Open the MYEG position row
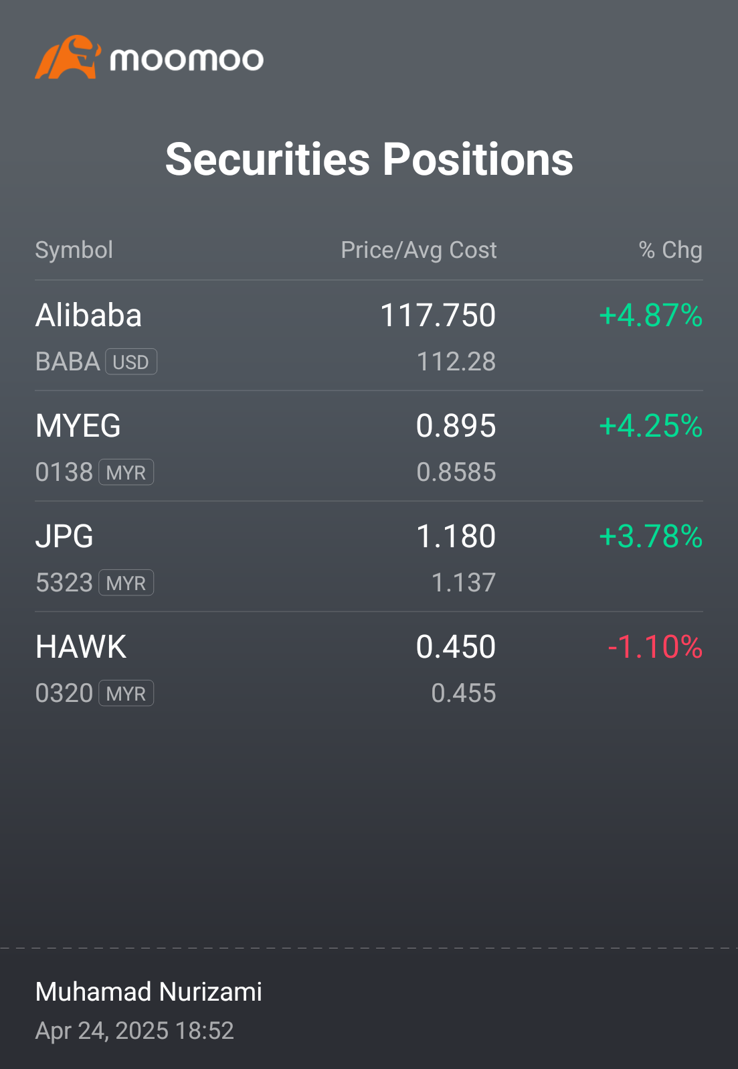The image size is (738, 1069). point(369,446)
